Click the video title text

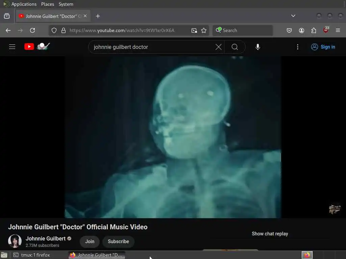coord(78,227)
